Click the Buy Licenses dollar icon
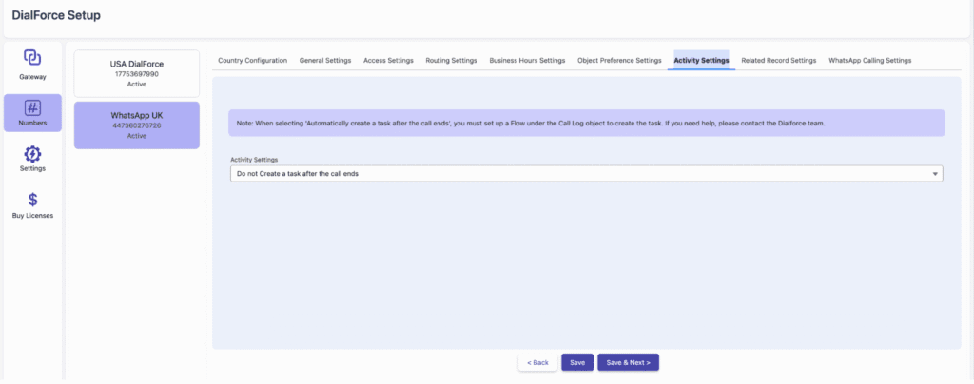 point(32,200)
